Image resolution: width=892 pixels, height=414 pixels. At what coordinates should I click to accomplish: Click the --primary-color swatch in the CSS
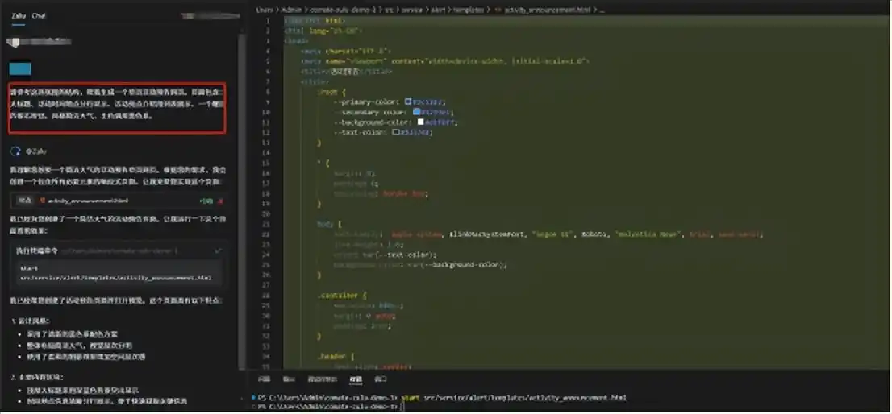pos(408,102)
